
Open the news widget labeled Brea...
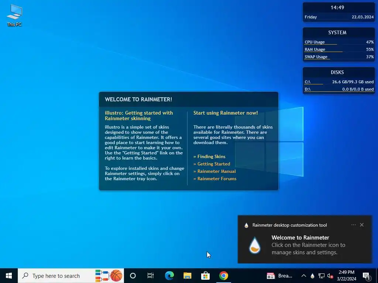click(x=280, y=276)
